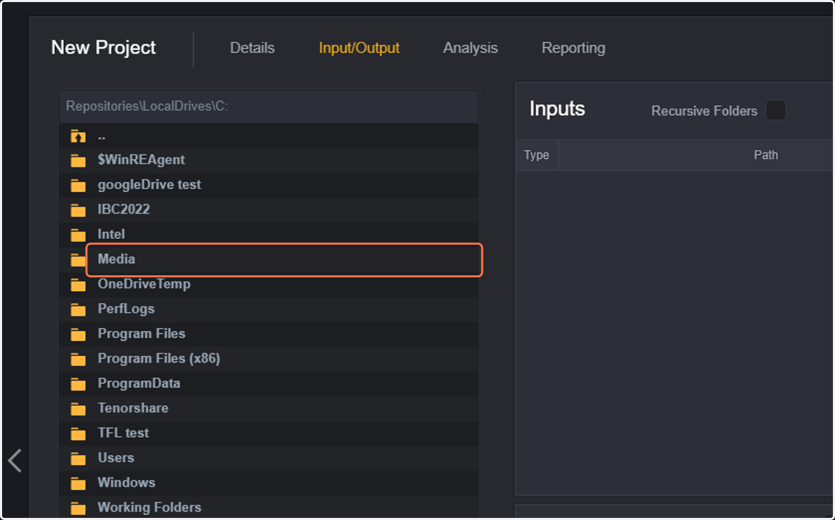Switch to the Input/Output tab
Screen dimensions: 835x520
coord(359,48)
